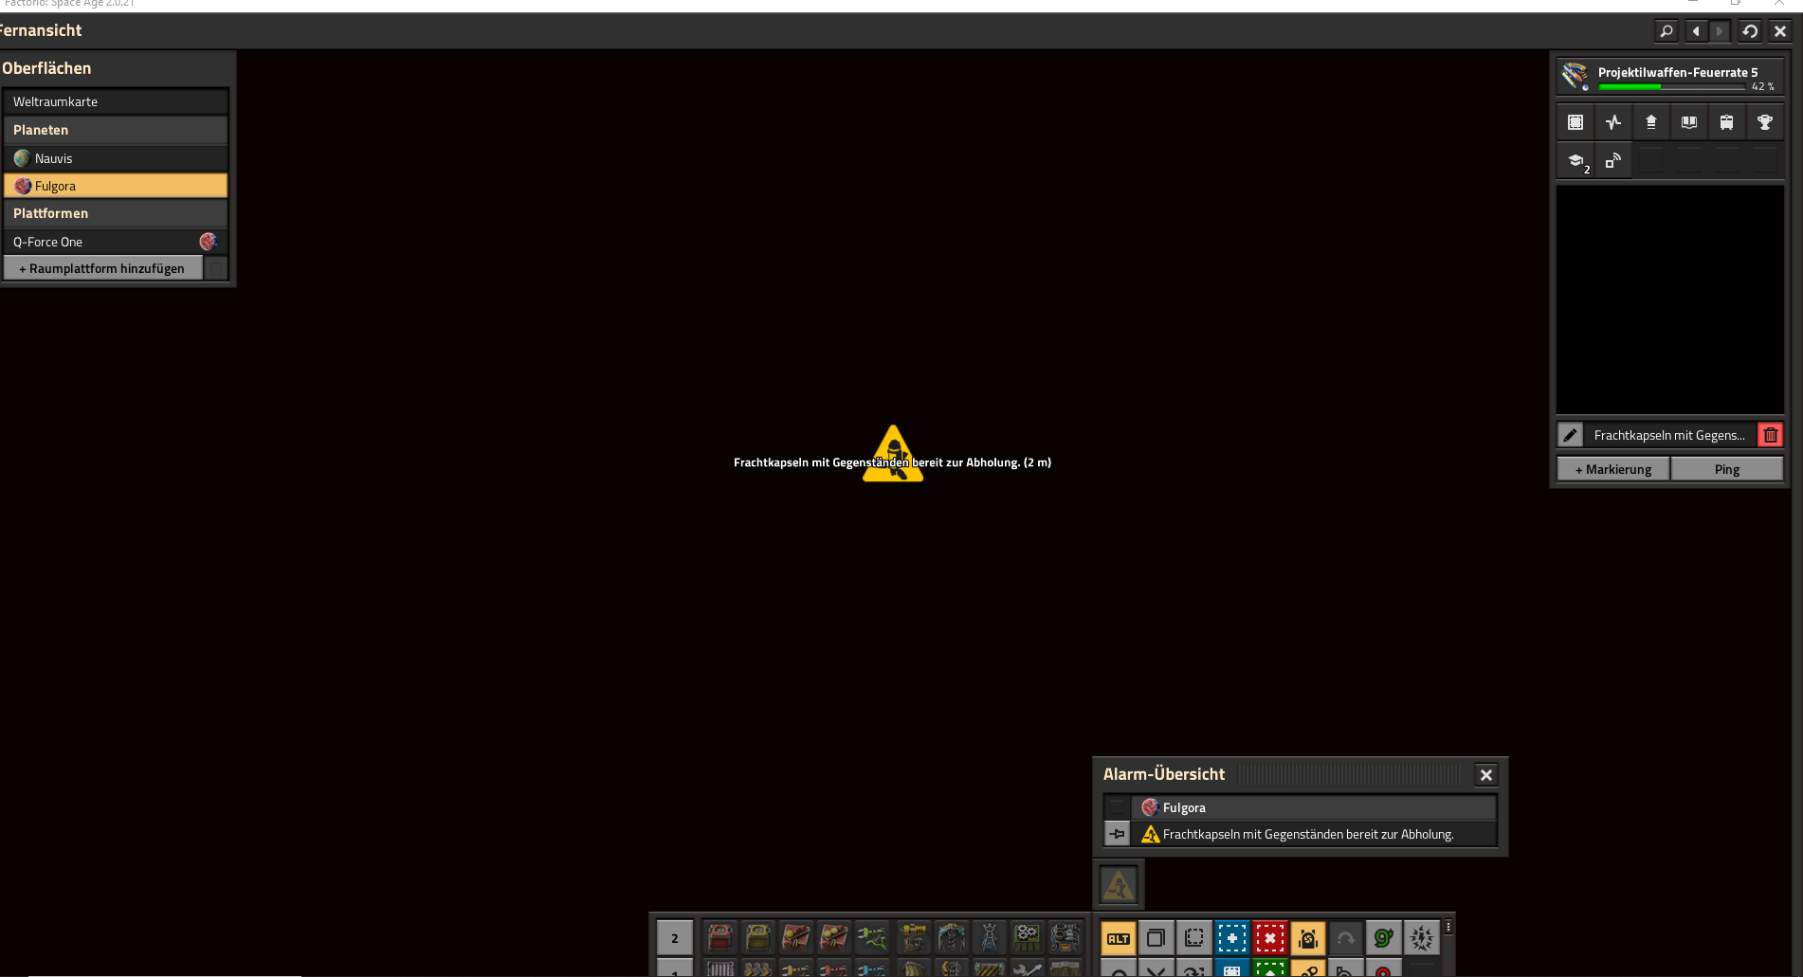Select the cut dashed-square tool
The width and height of the screenshot is (1803, 977).
tap(1194, 938)
